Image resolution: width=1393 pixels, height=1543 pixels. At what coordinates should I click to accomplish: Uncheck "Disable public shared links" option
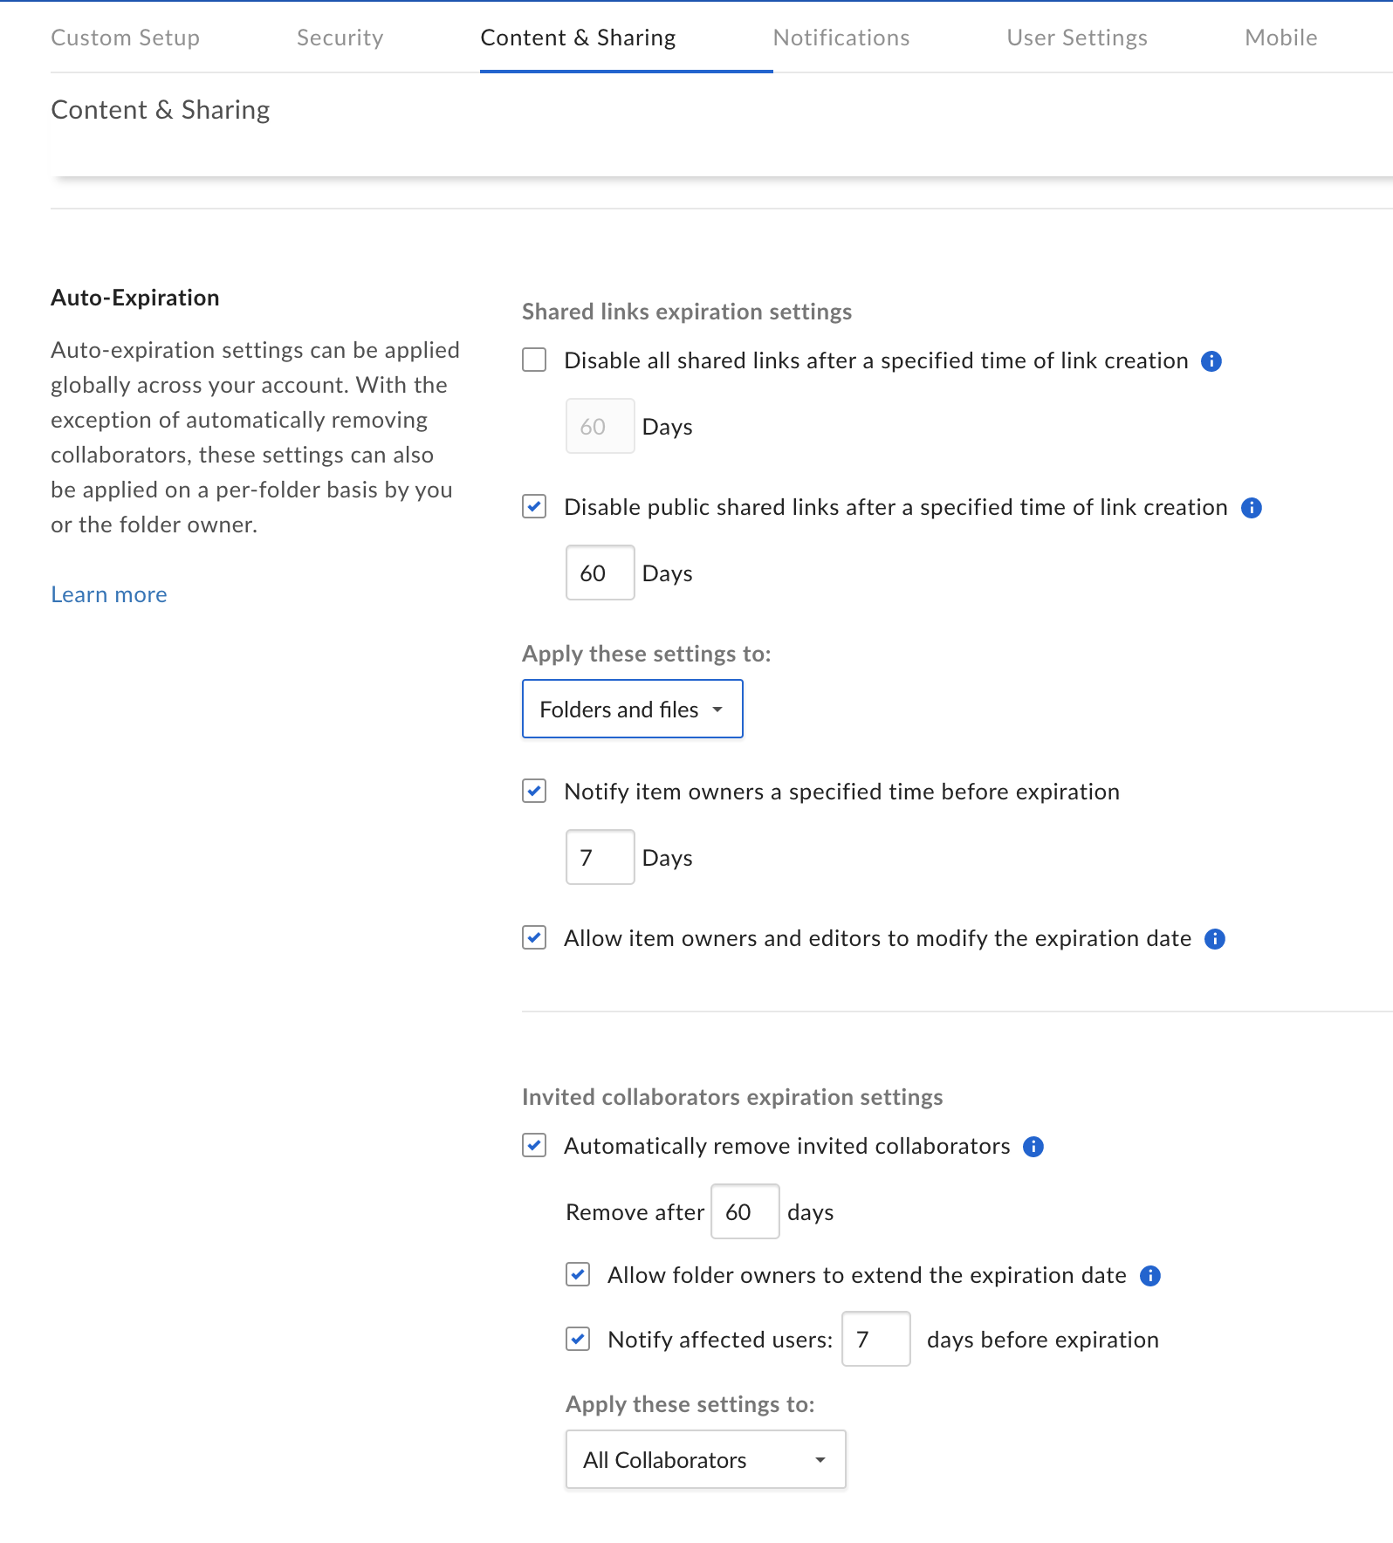tap(534, 505)
